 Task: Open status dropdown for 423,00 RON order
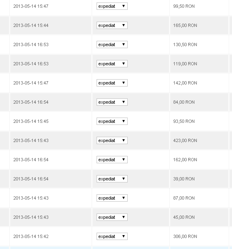(x=112, y=140)
